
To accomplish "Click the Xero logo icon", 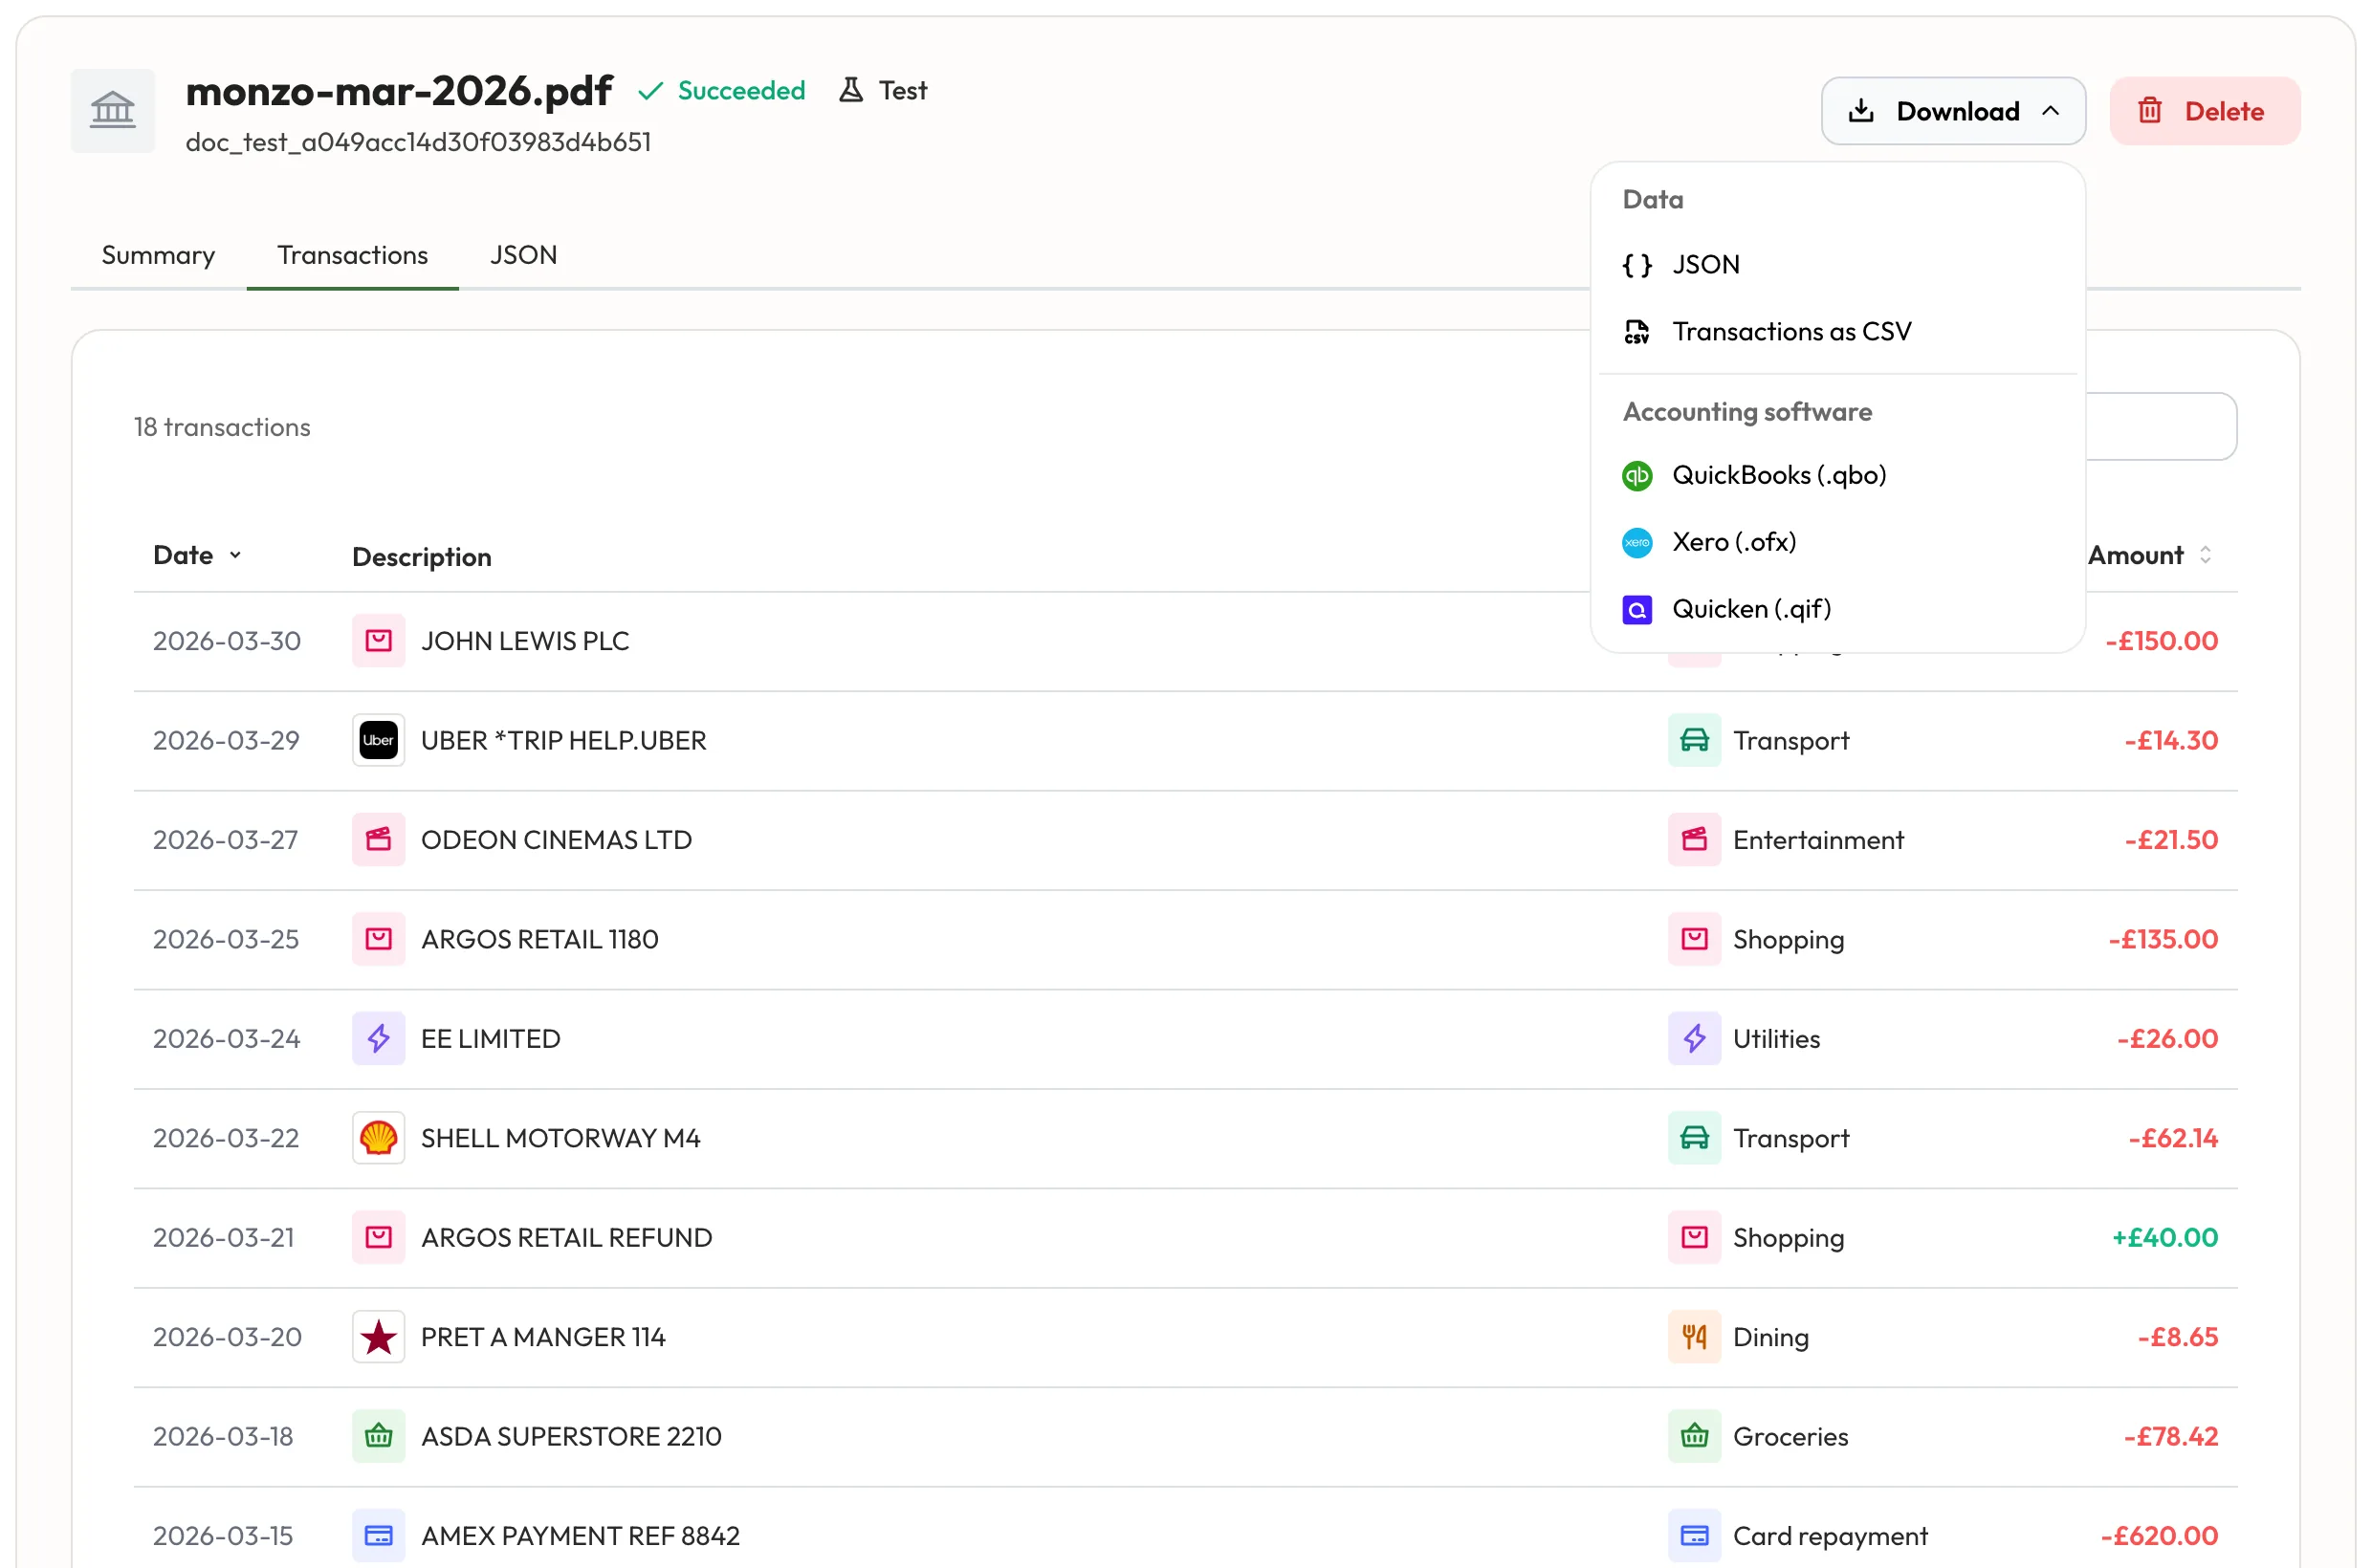I will (1636, 542).
